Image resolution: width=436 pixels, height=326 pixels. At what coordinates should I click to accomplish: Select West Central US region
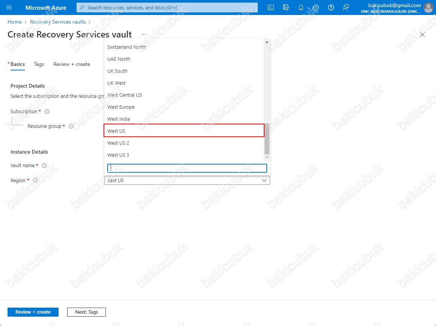[184, 95]
